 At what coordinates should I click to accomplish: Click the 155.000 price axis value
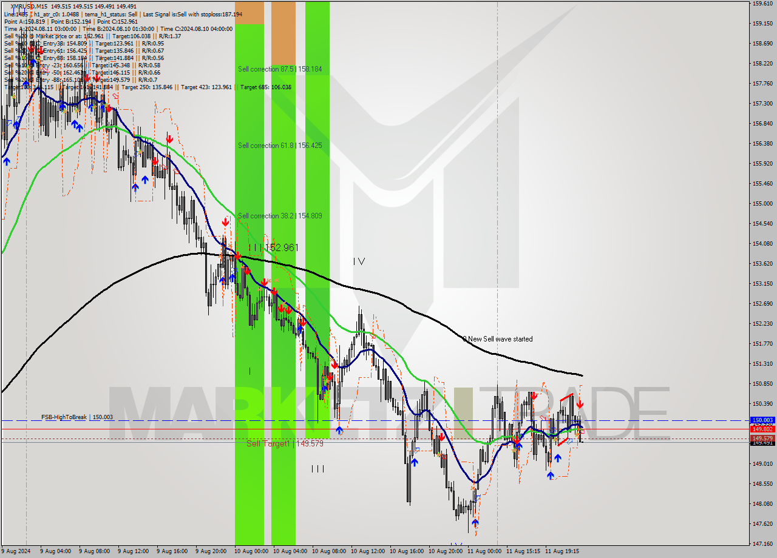point(762,203)
